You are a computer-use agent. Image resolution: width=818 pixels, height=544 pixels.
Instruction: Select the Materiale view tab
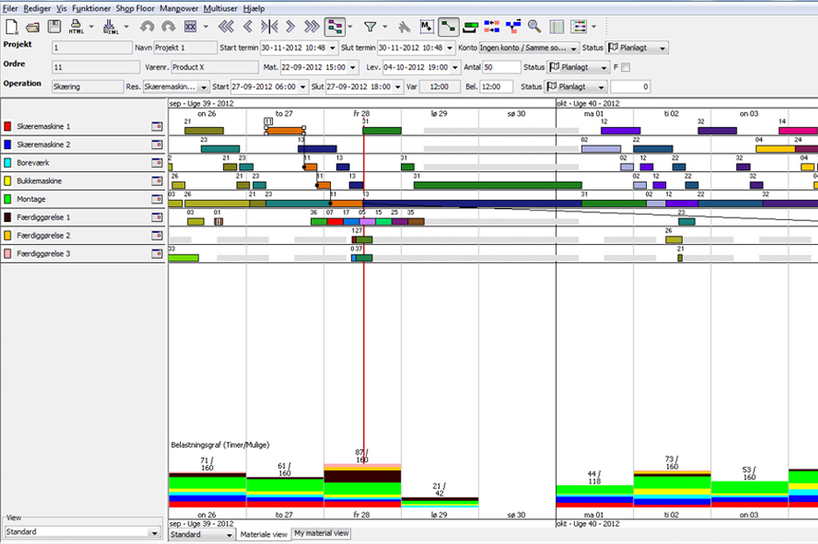(x=263, y=533)
